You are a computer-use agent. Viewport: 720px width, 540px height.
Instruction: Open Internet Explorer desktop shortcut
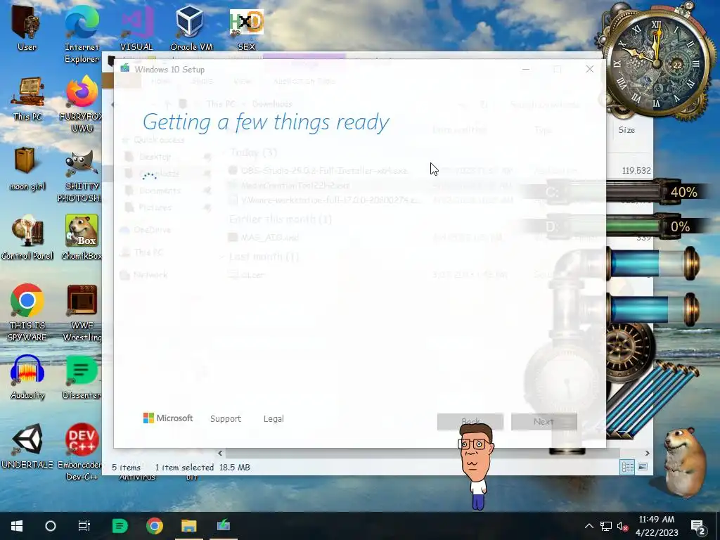pyautogui.click(x=82, y=34)
